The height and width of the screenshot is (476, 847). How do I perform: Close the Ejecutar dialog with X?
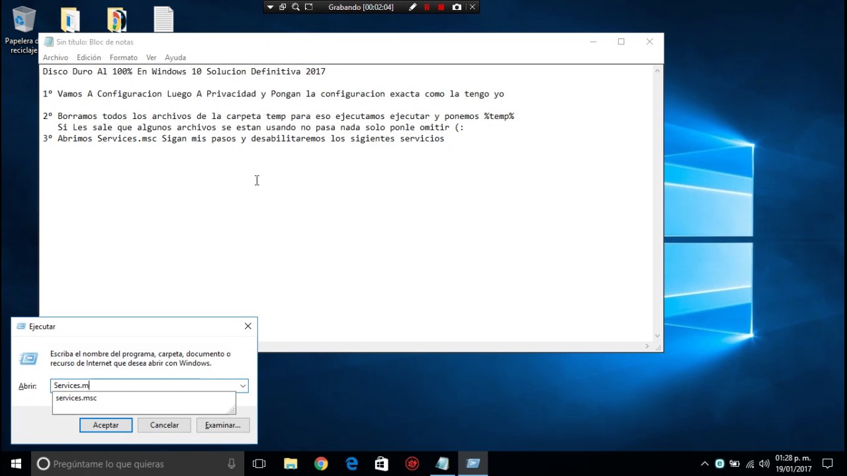[247, 326]
